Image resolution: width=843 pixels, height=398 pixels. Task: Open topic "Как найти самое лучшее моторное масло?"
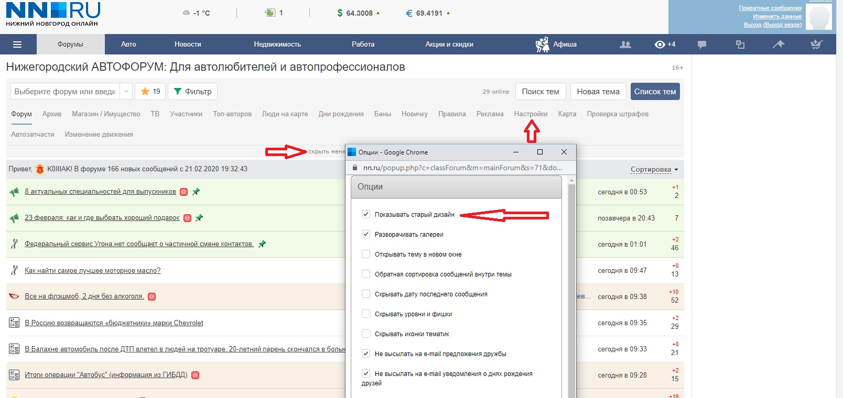click(x=93, y=270)
